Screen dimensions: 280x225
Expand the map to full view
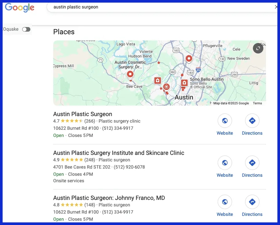(x=258, y=48)
